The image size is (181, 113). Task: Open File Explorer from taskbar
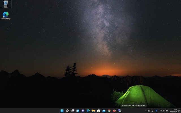93,111
